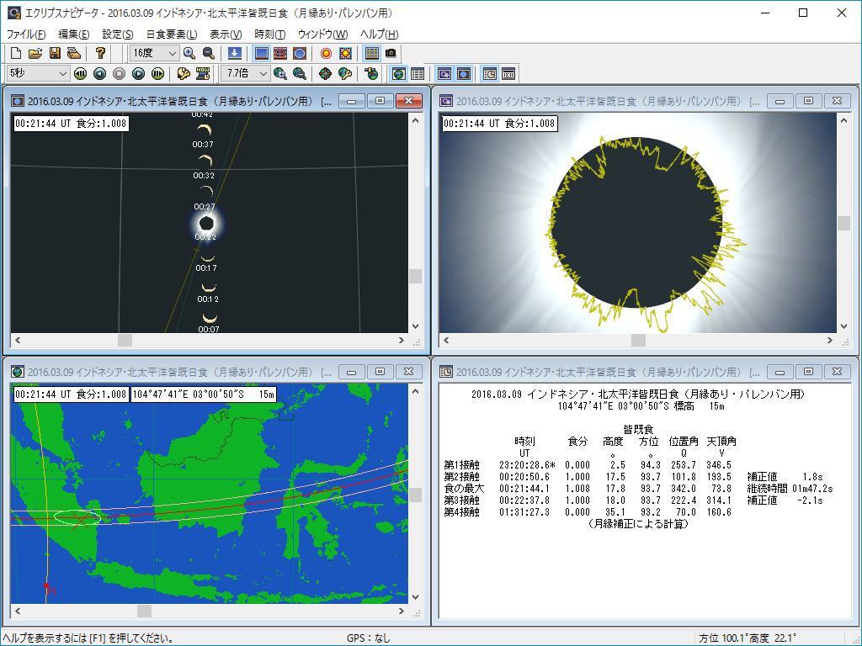Click the help question mark icon
Screen dimensions: 862x646
coord(99,53)
